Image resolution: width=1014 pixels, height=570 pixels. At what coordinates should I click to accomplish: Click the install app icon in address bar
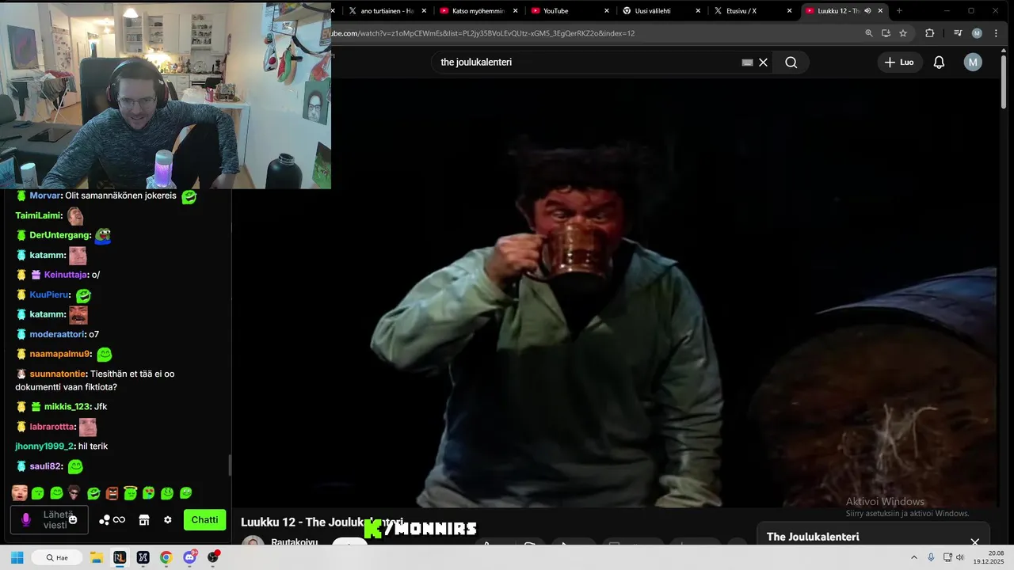click(886, 33)
